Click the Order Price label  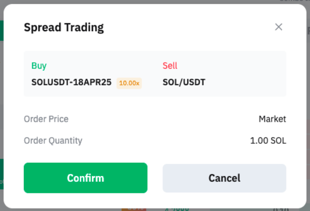(x=46, y=119)
